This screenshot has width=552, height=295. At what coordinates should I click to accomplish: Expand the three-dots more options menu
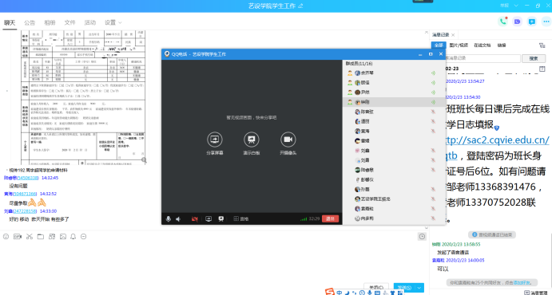[546, 22]
